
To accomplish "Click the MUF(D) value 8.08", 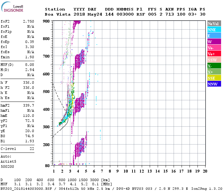I will tap(30, 65).
